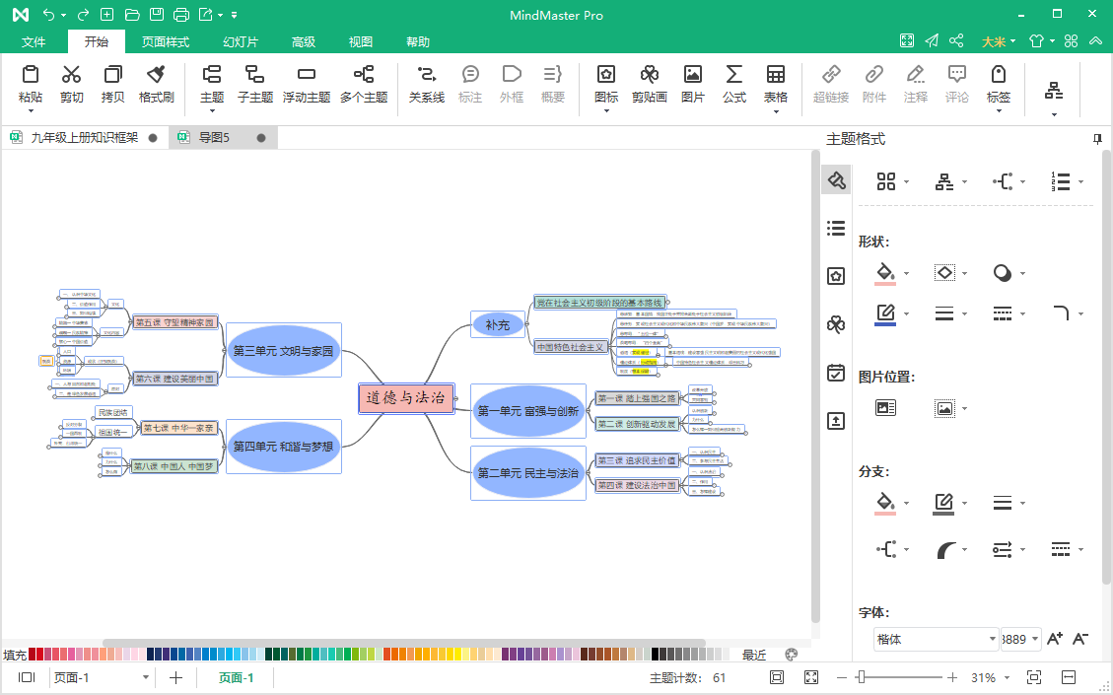1113x695 pixels.
Task: Open the icon marker side panel
Action: tap(836, 276)
